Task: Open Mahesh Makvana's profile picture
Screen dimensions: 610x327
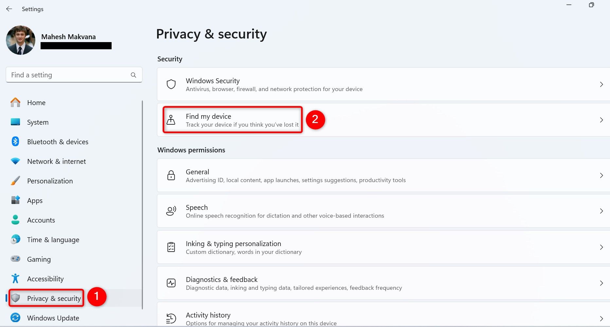Action: point(20,40)
